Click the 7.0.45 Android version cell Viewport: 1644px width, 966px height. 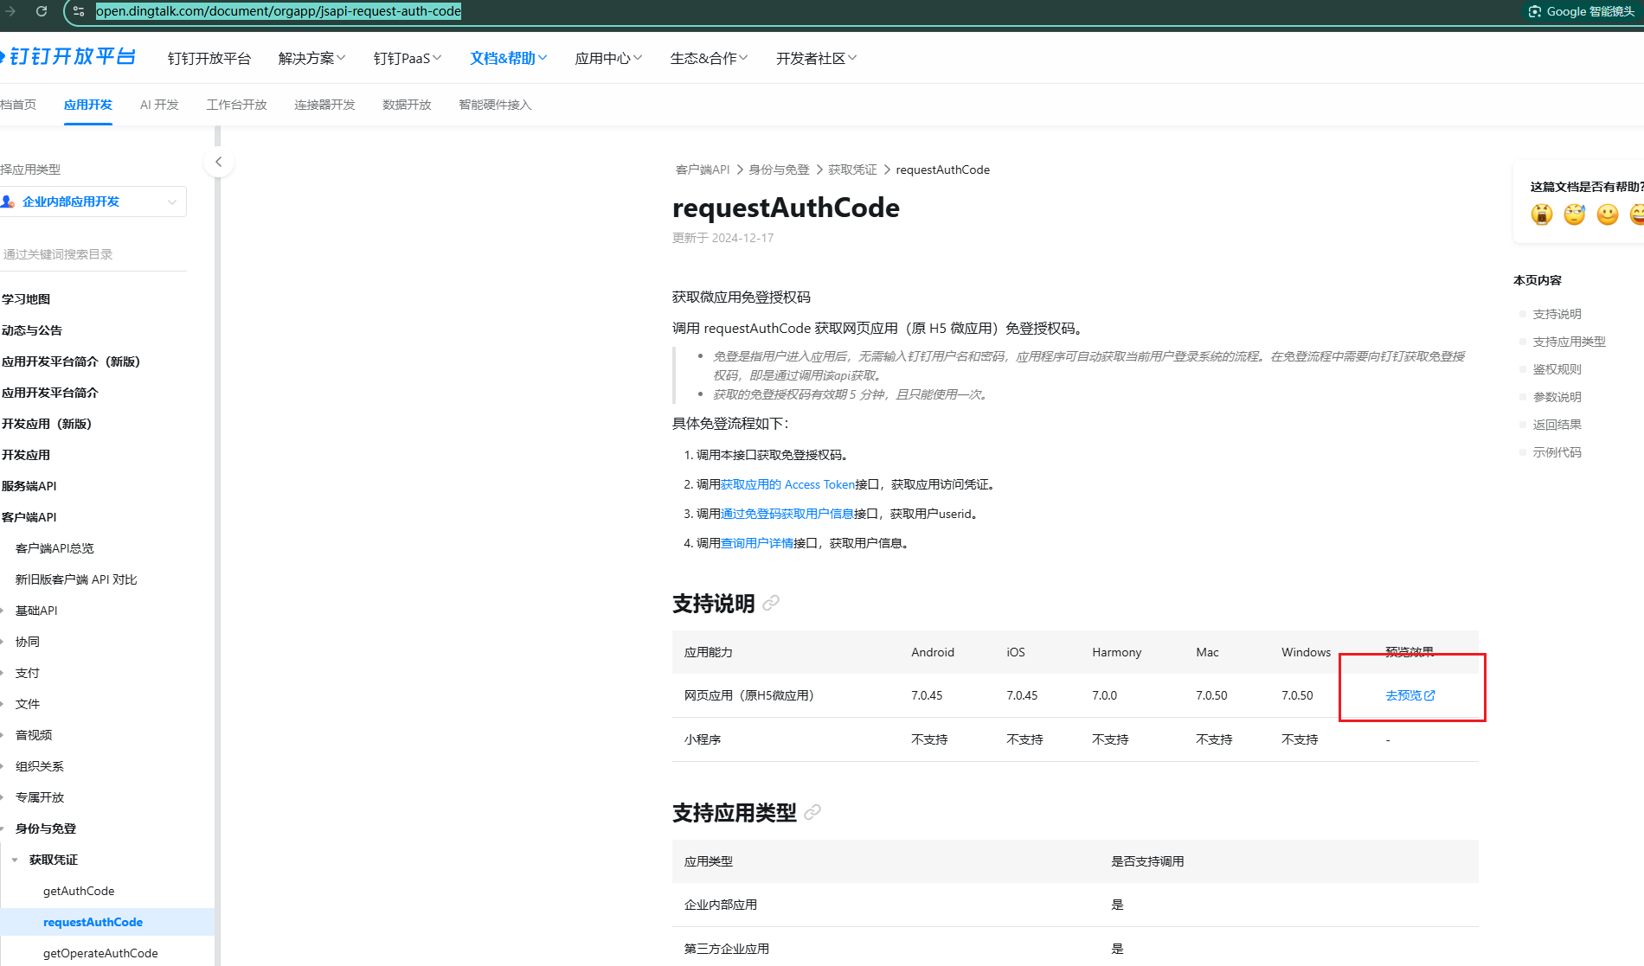click(927, 695)
